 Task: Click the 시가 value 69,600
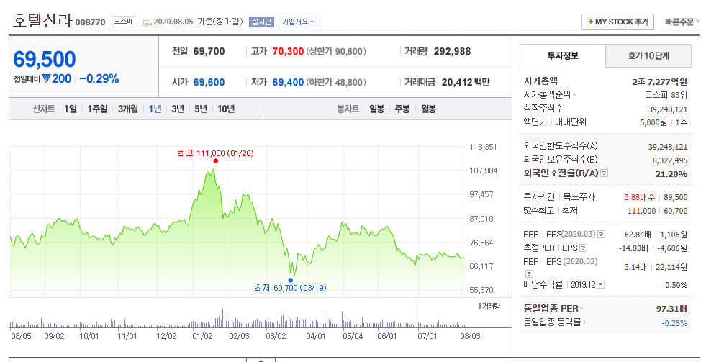[x=209, y=82]
